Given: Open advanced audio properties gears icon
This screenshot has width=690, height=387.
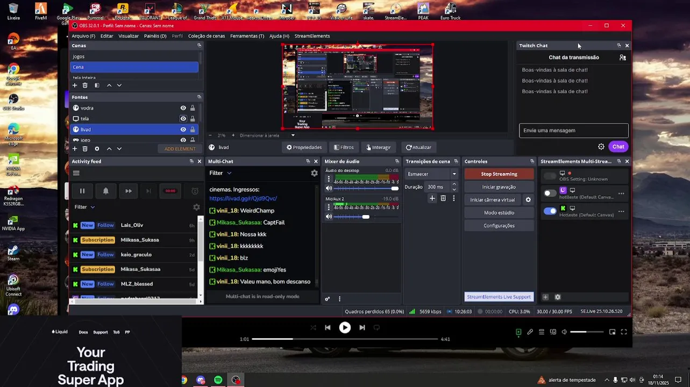Looking at the screenshot, I should click(x=327, y=299).
